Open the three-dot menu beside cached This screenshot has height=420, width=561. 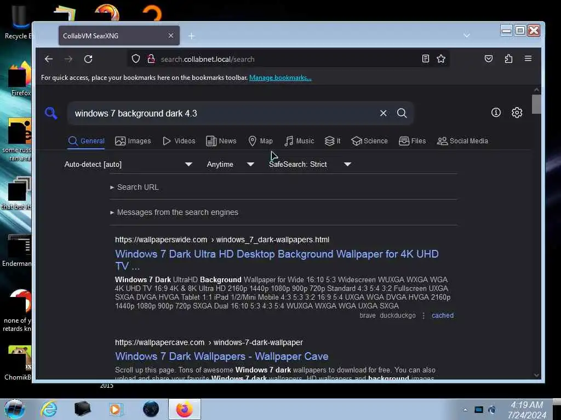click(x=423, y=316)
